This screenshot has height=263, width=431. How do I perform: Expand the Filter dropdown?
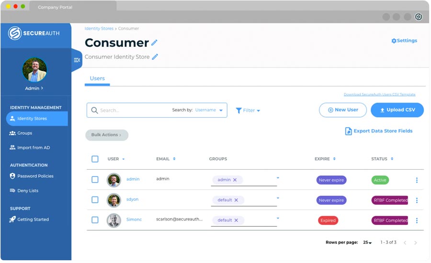(248, 110)
